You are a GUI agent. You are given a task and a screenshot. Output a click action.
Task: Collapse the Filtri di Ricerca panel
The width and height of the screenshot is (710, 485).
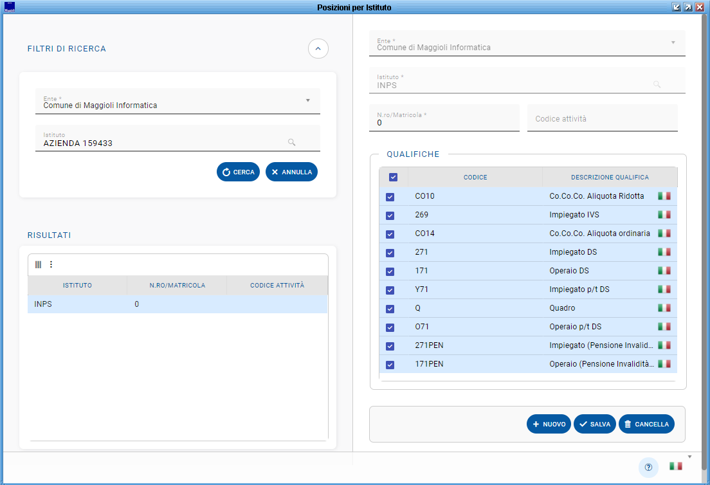click(318, 49)
